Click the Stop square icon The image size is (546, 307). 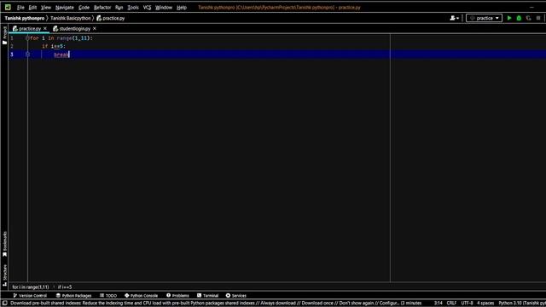[538, 18]
